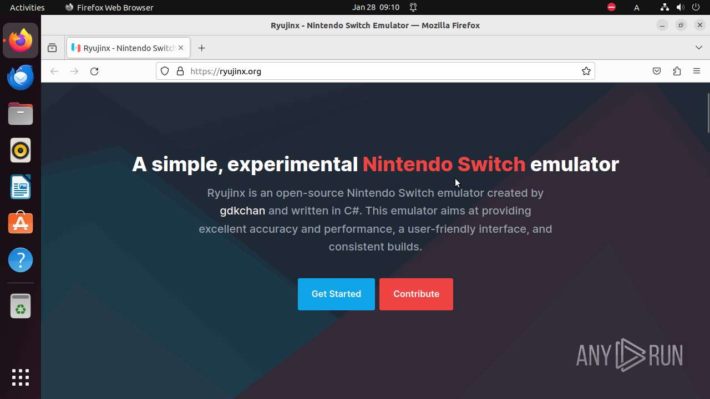Open keyboard input source indicator 'A'

[637, 7]
